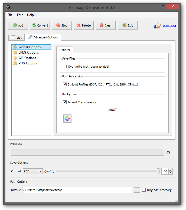The height and width of the screenshot is (210, 186).
Task: Click the conversion progress bar
Action: (88, 152)
